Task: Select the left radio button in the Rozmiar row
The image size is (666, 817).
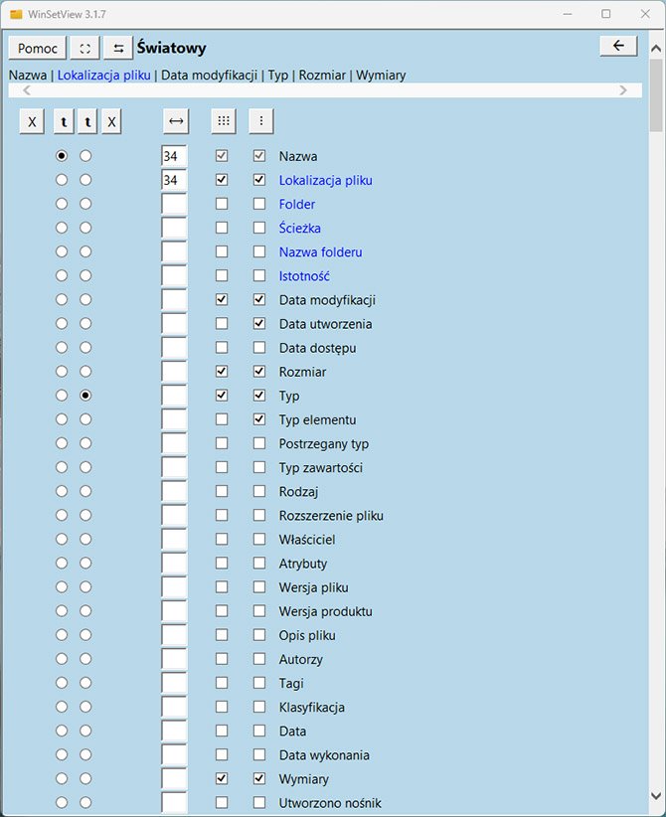Action: tap(62, 372)
